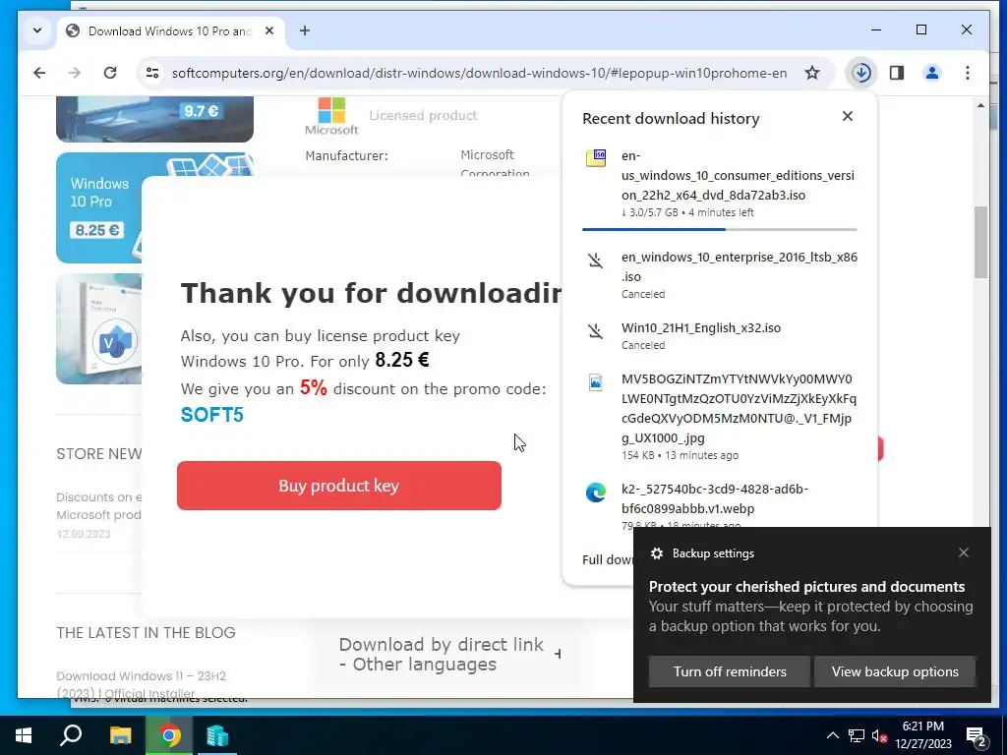Image resolution: width=1007 pixels, height=755 pixels.
Task: Click the Backup settings gear icon
Action: [656, 553]
